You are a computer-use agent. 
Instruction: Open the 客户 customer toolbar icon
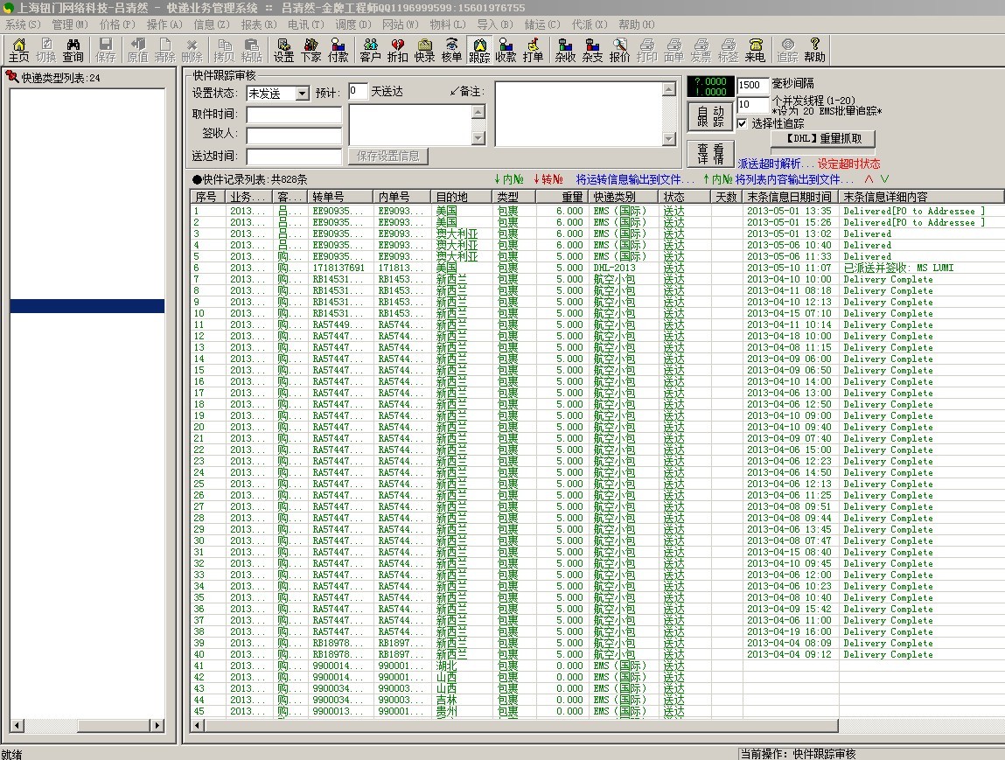coord(370,50)
